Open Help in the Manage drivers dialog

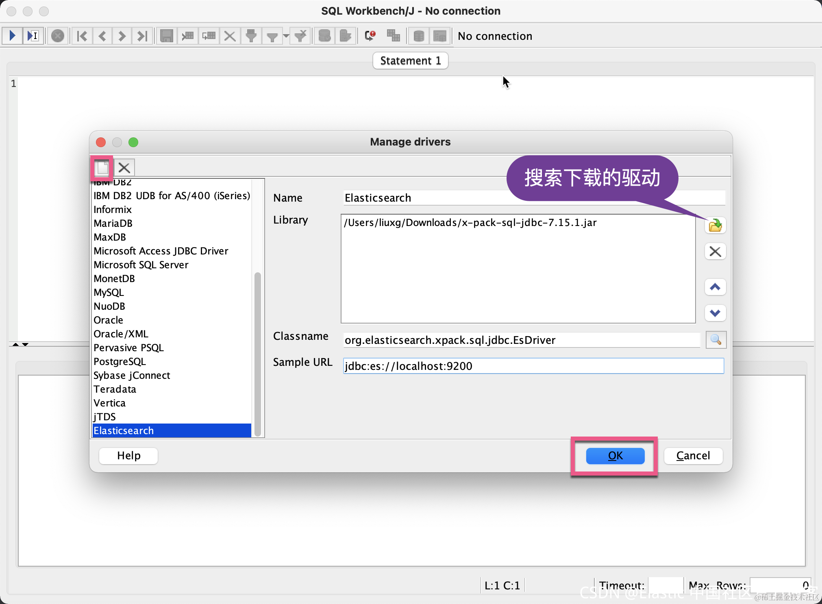[128, 456]
